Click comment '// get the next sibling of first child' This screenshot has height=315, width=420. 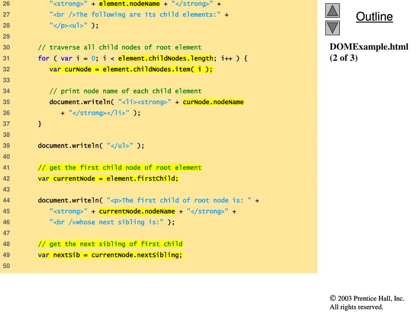coord(110,244)
